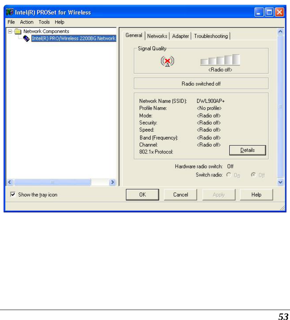The image size is (290, 320).
Task: Click the Network Components folder icon
Action: click(18, 31)
